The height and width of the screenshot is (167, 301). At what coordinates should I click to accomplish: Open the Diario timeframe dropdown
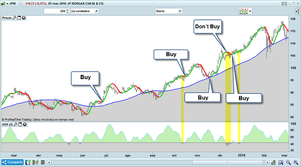(x=169, y=11)
